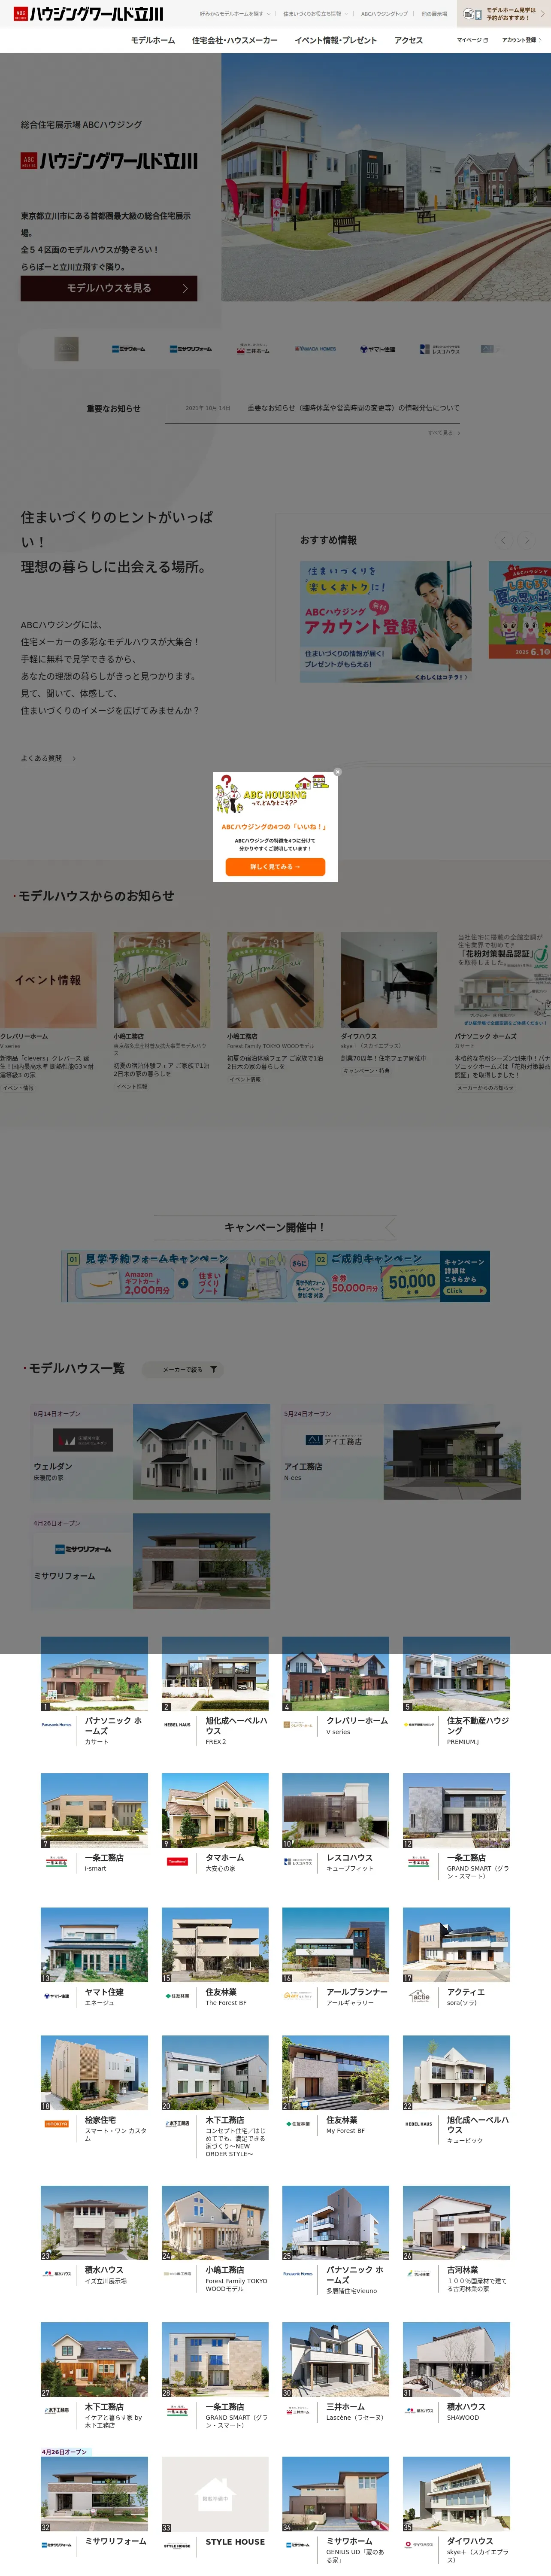This screenshot has width=551, height=2576.
Task: Open ABCハウジングトップ link
Action: pyautogui.click(x=384, y=14)
